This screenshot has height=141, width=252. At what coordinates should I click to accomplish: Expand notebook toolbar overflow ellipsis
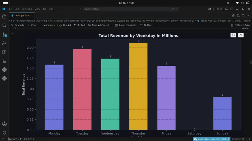click(156, 25)
